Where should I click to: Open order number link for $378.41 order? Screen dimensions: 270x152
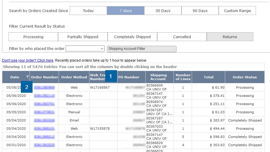pos(44,96)
